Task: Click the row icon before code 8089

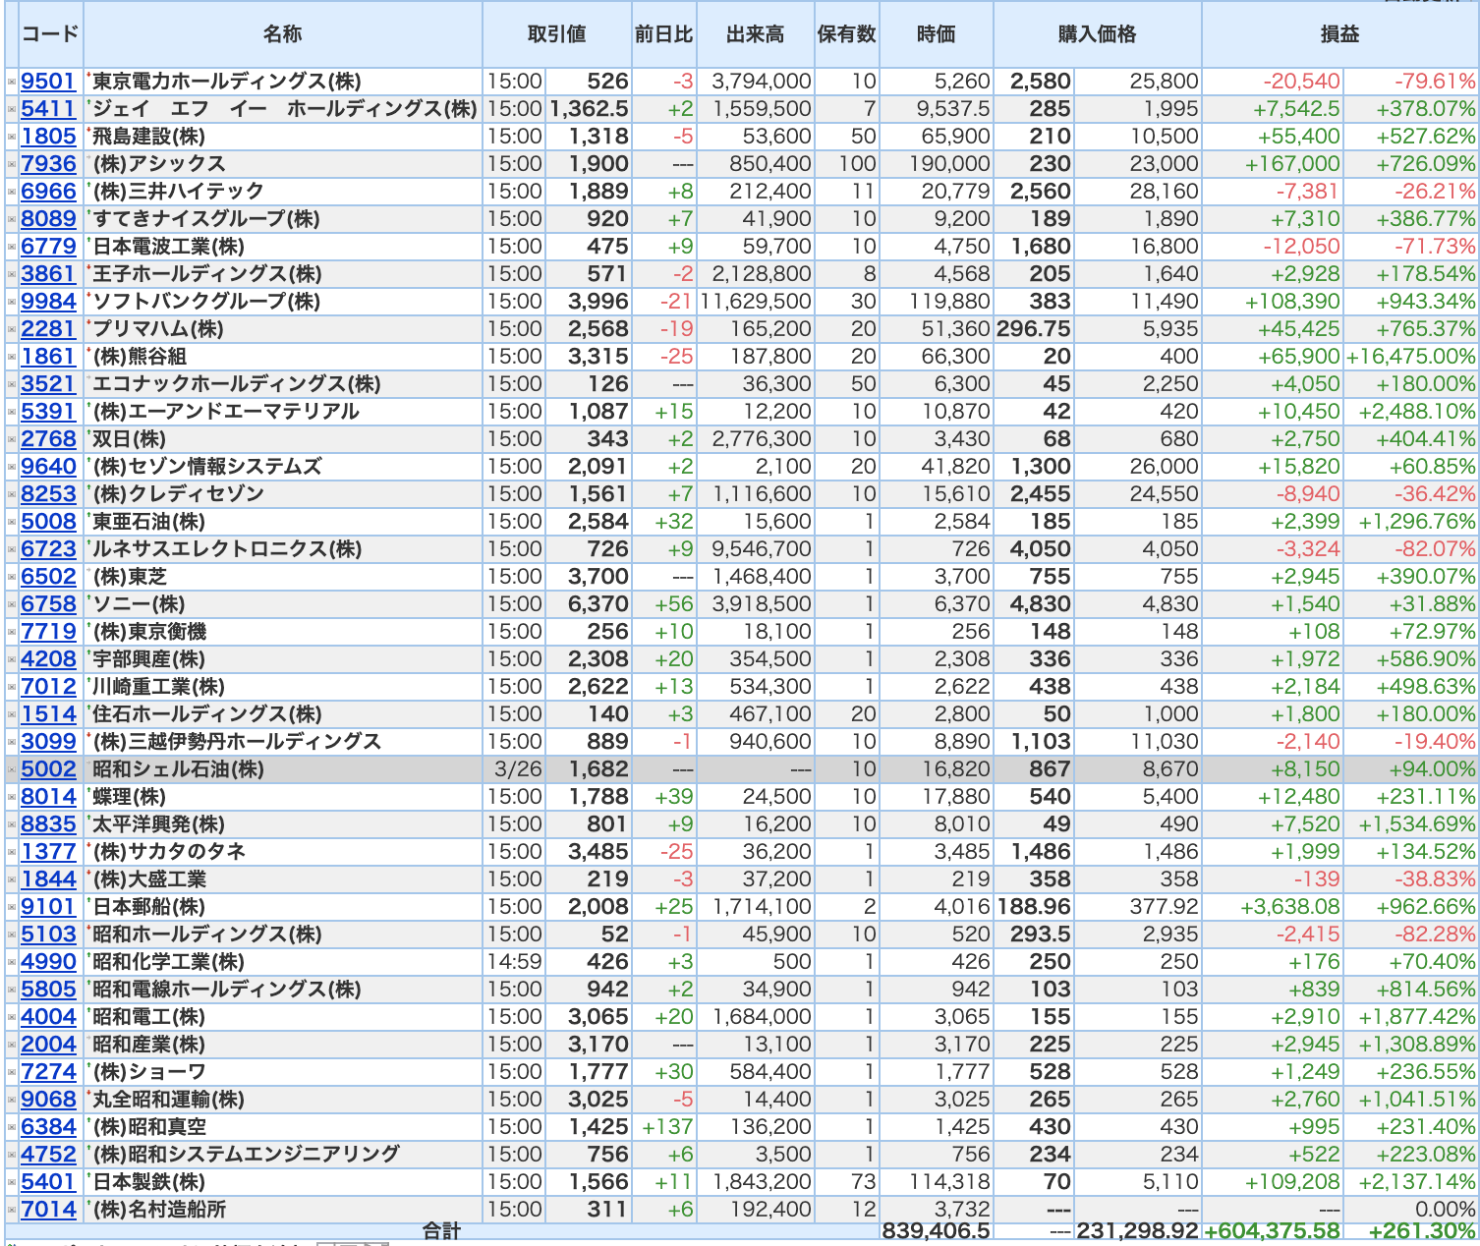Action: point(12,219)
